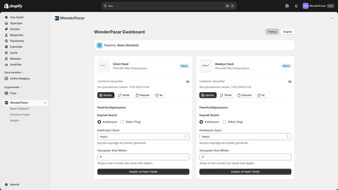Switch language to Türkçe

click(x=272, y=32)
